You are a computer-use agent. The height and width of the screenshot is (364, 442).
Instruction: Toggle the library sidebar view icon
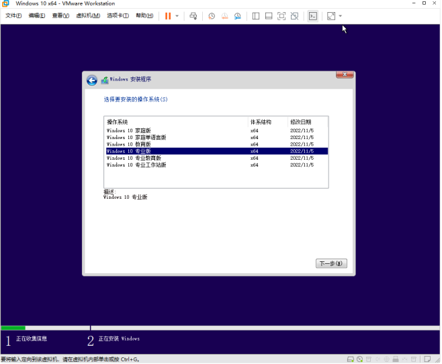coord(256,16)
